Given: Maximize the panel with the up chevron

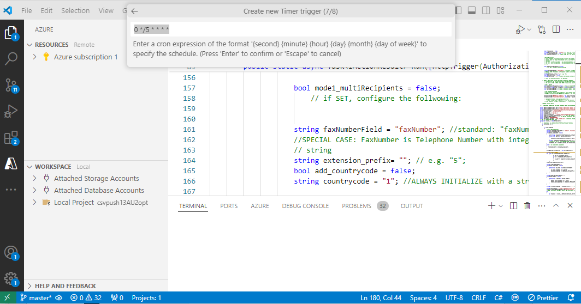Looking at the screenshot, I should pos(556,206).
